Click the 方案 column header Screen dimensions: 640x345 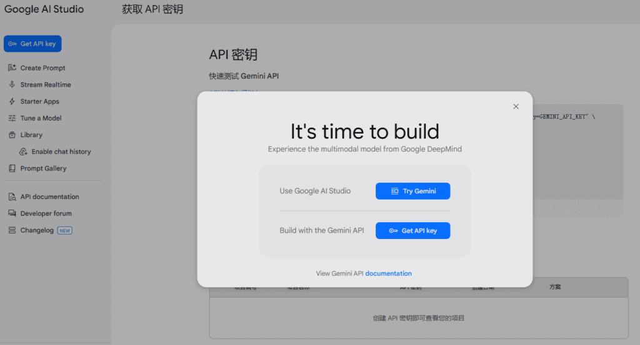click(555, 287)
